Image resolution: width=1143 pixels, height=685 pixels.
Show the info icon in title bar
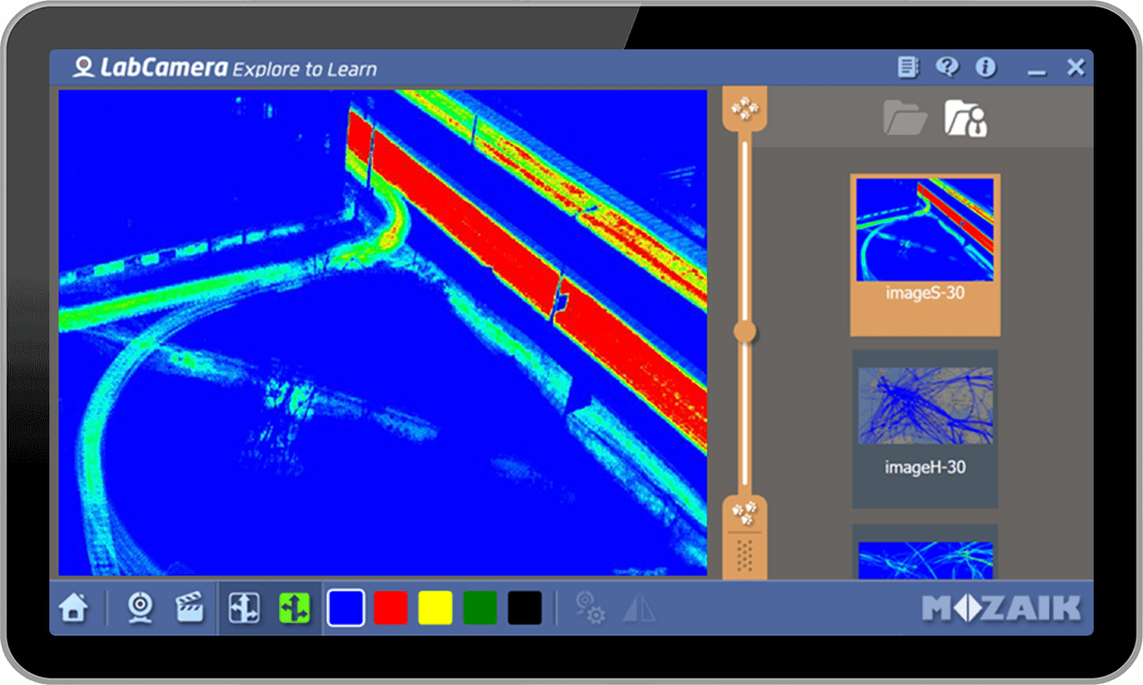pyautogui.click(x=986, y=67)
